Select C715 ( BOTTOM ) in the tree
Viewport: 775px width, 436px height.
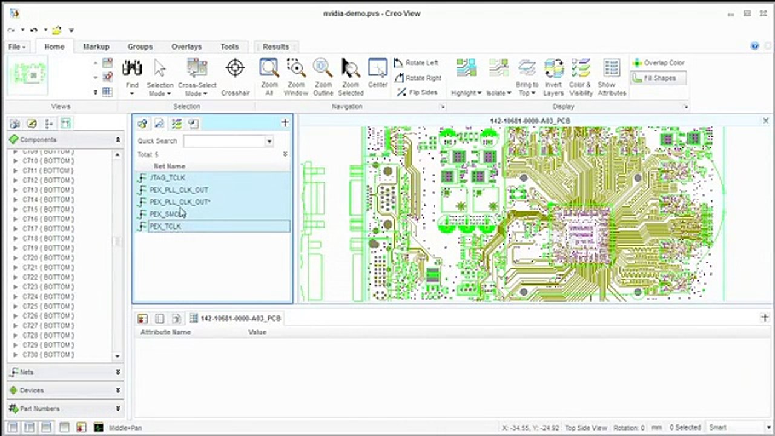48,210
